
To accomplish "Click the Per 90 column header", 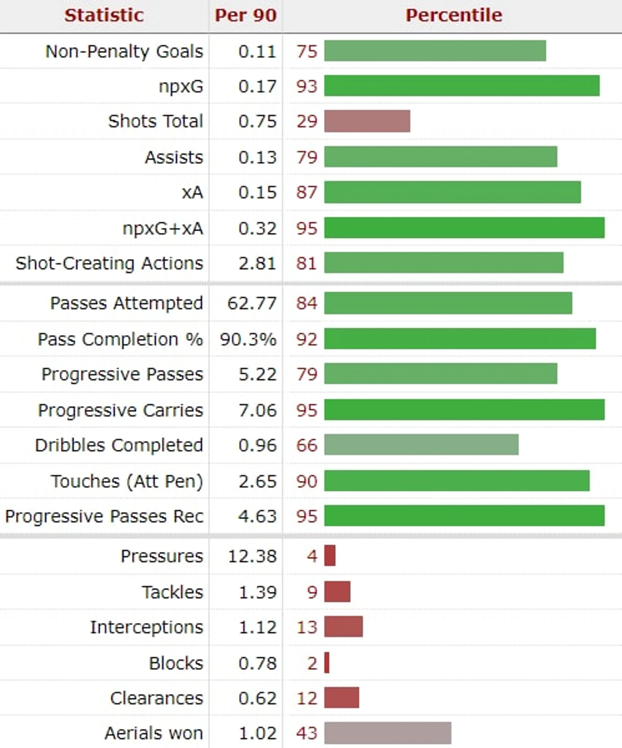I will (x=245, y=15).
